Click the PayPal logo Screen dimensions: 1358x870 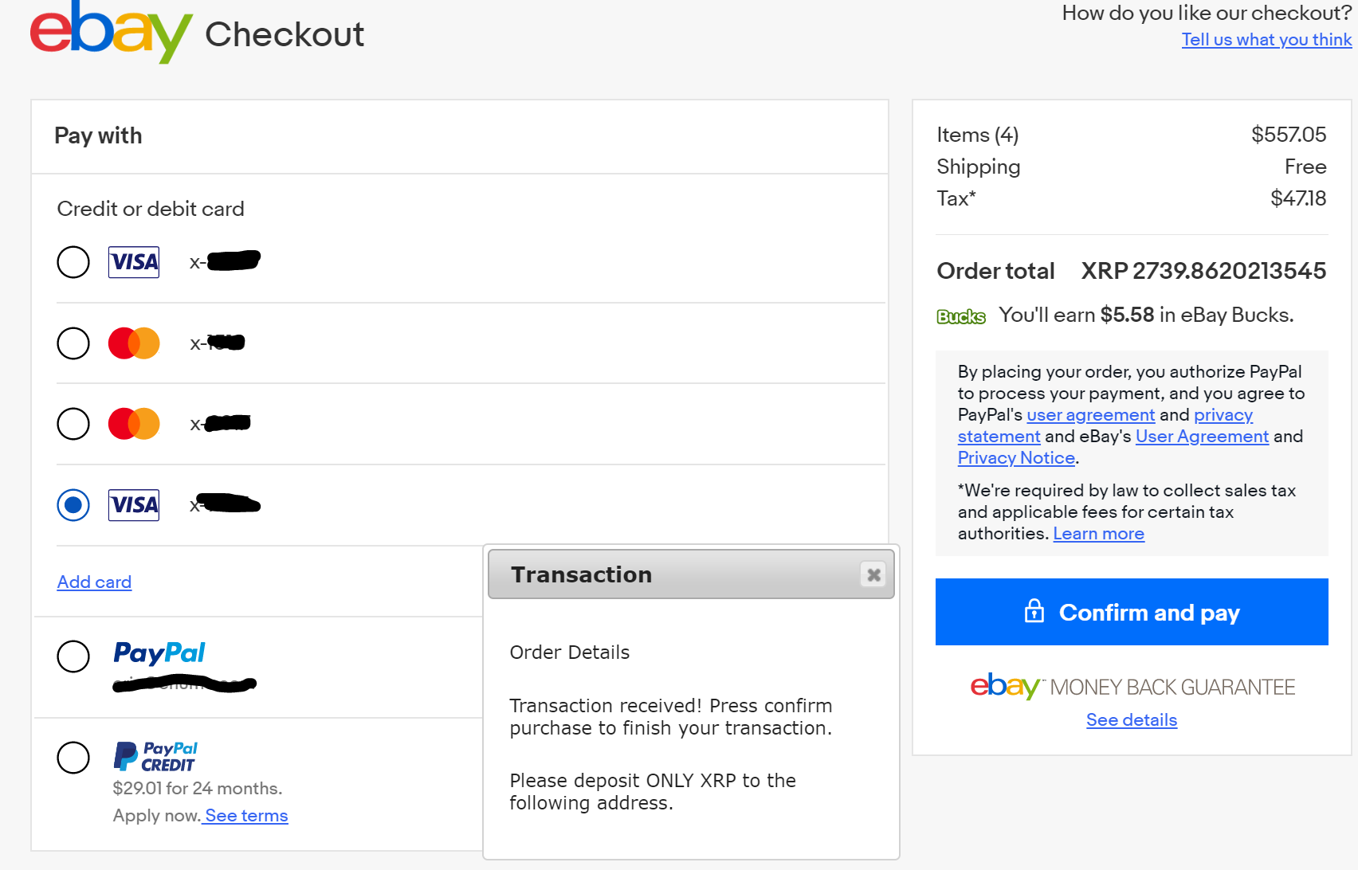(x=159, y=653)
